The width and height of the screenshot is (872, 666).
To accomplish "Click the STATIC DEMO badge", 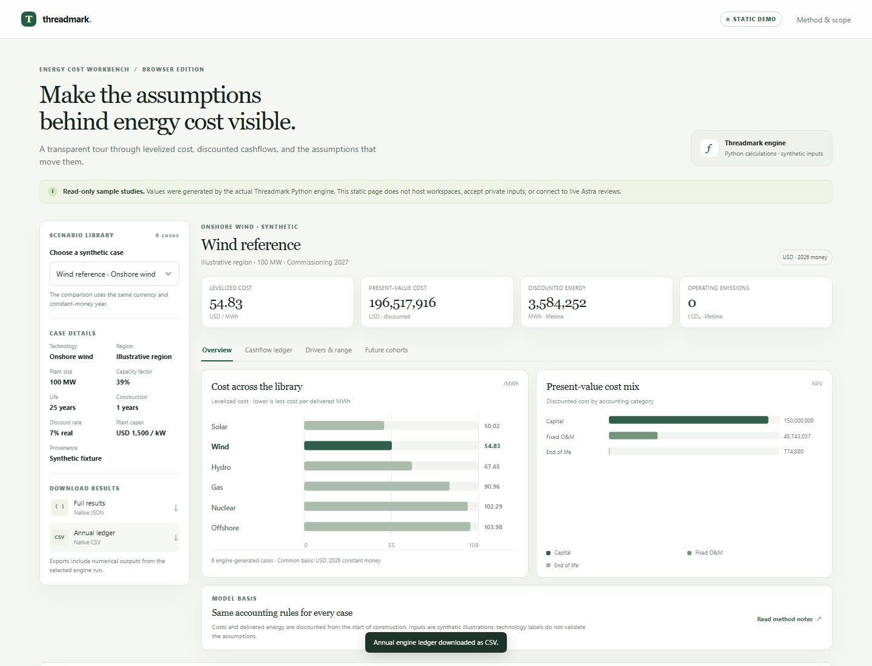I will coord(751,19).
